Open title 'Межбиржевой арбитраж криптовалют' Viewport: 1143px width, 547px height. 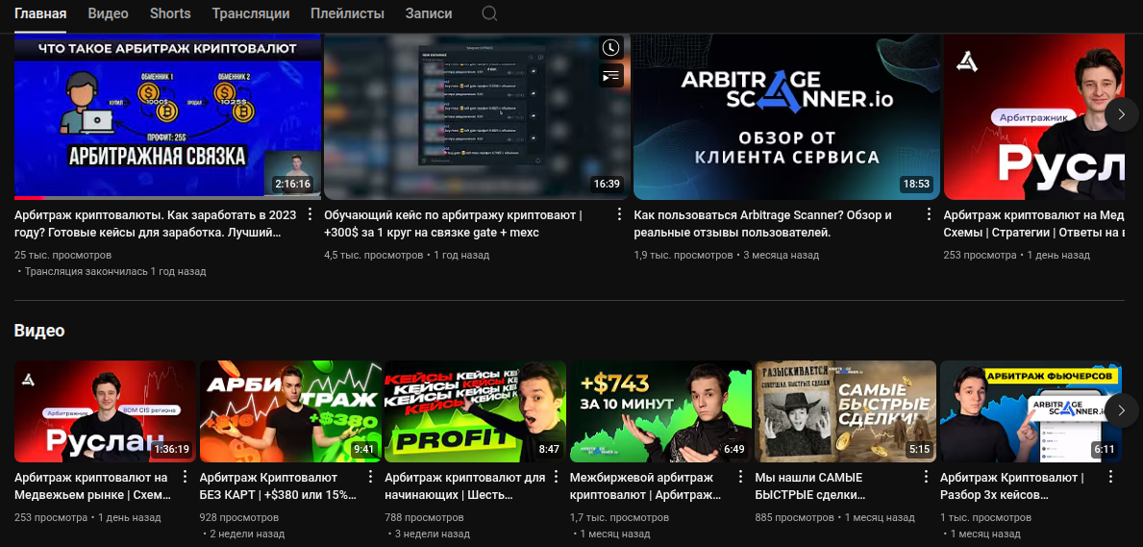tap(645, 486)
